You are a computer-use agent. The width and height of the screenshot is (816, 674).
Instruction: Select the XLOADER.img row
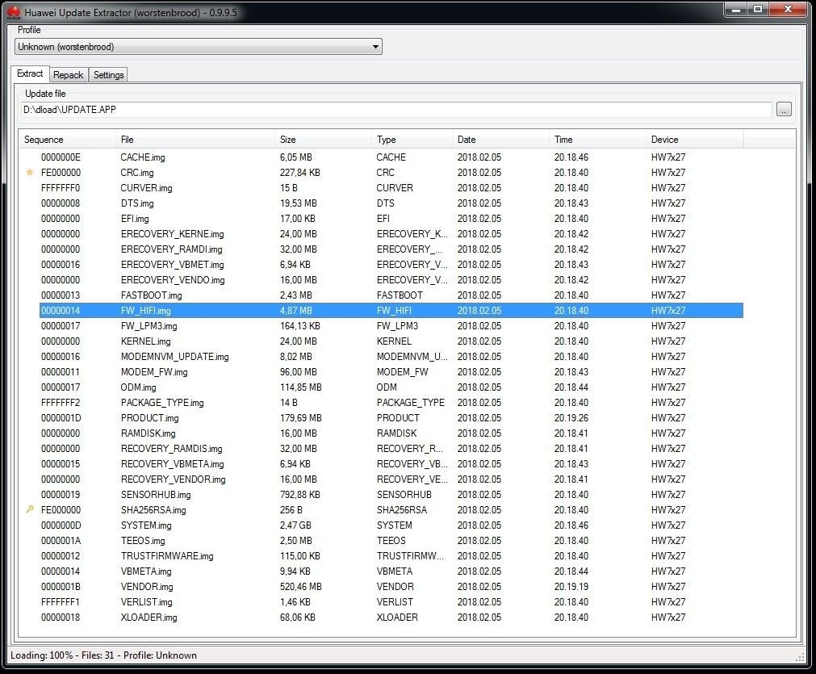tap(391, 617)
